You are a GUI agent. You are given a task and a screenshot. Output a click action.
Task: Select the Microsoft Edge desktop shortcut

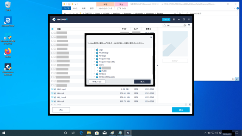pyautogui.click(x=8, y=22)
